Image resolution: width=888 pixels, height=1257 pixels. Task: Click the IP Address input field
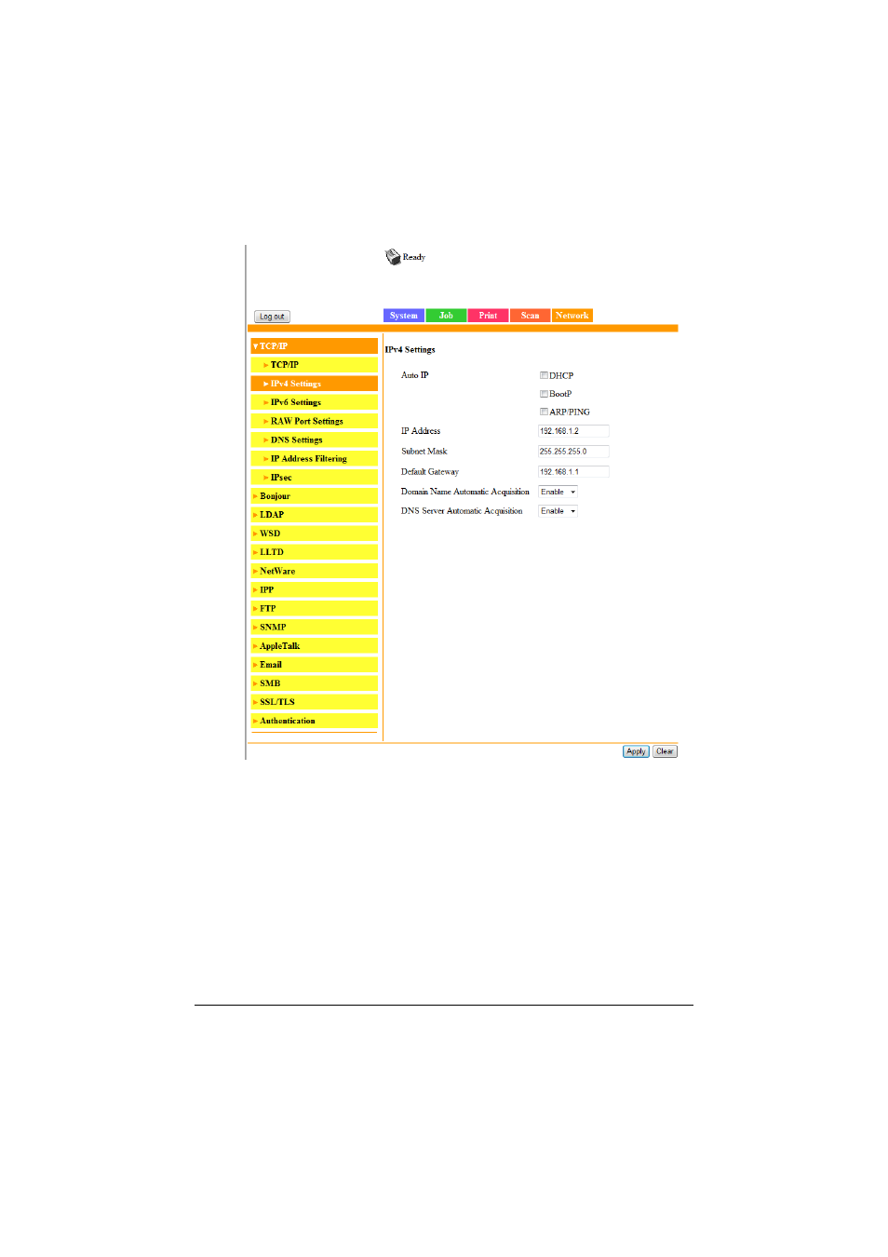pos(573,431)
